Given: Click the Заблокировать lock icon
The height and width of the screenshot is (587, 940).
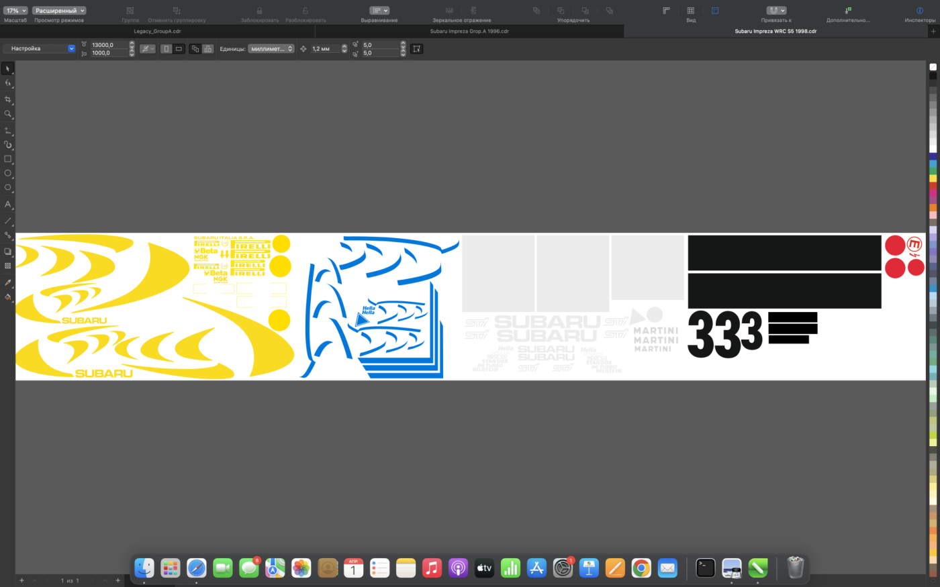Looking at the screenshot, I should tap(259, 11).
